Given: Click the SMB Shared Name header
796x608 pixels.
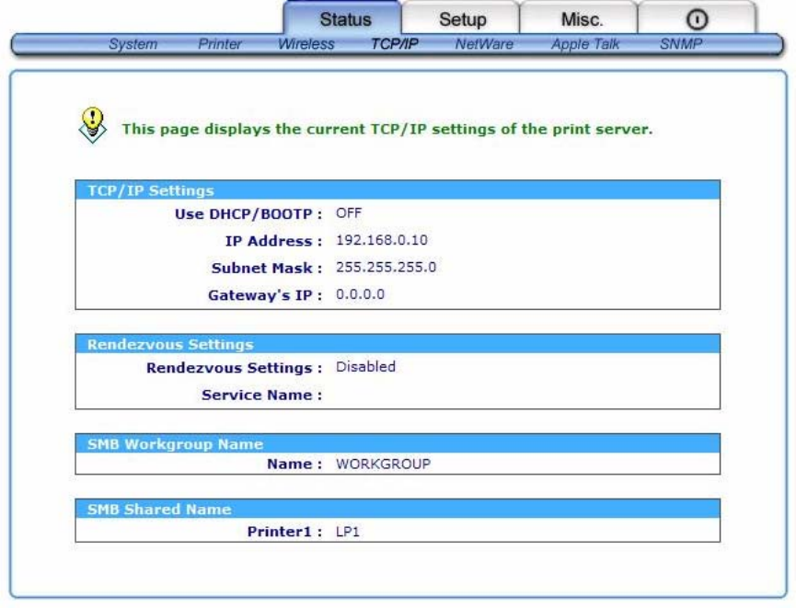Looking at the screenshot, I should click(398, 509).
